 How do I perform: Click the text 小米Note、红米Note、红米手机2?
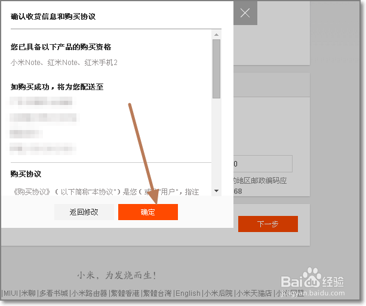[64, 63]
